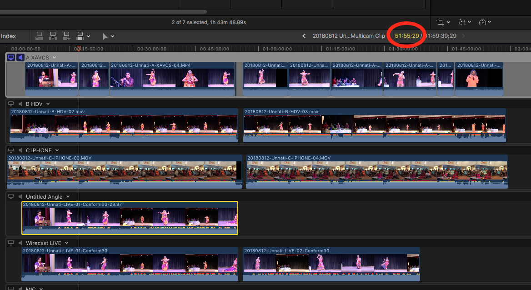
Task: Click the Append clip to storyline icon
Action: pyautogui.click(x=66, y=36)
